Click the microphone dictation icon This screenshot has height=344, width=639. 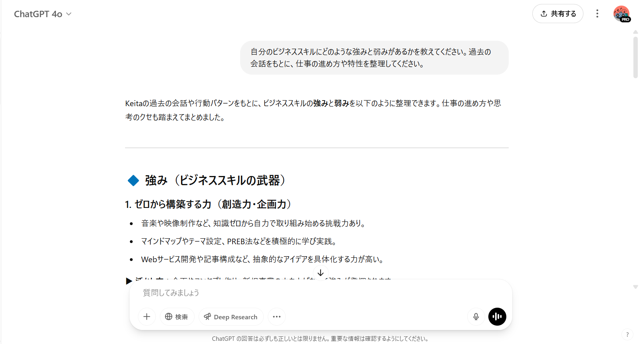476,316
